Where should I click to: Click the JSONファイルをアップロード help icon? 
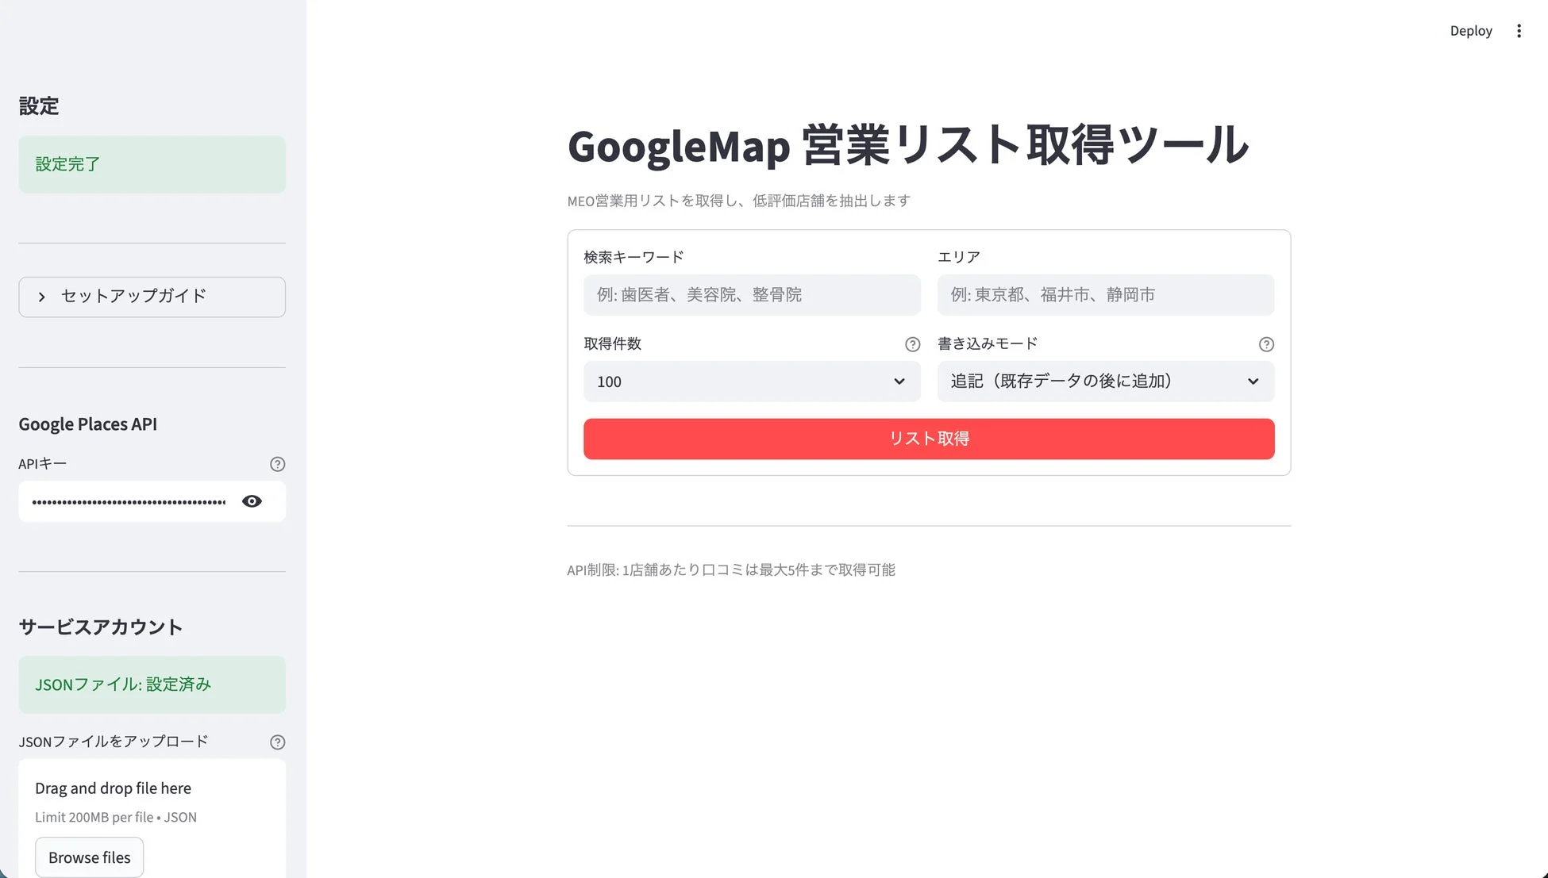[x=277, y=742]
